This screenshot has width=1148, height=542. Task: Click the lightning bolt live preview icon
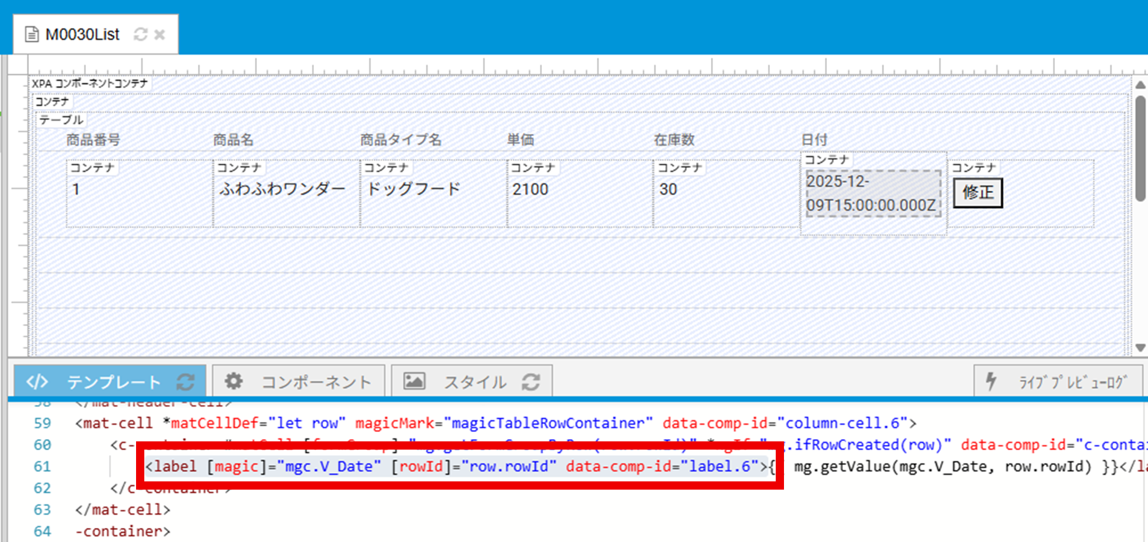click(x=991, y=381)
